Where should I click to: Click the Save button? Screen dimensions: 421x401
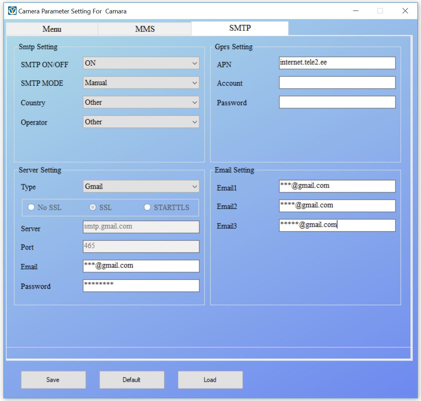click(53, 380)
